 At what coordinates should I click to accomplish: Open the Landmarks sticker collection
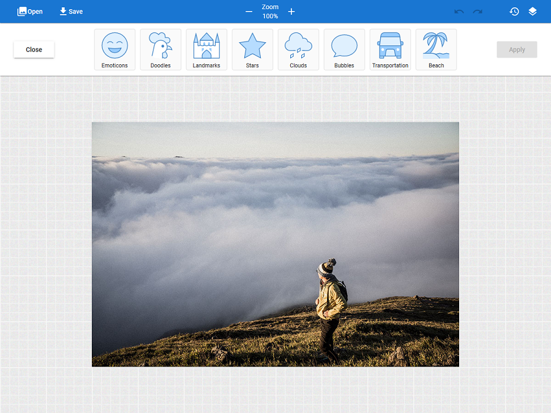(206, 50)
